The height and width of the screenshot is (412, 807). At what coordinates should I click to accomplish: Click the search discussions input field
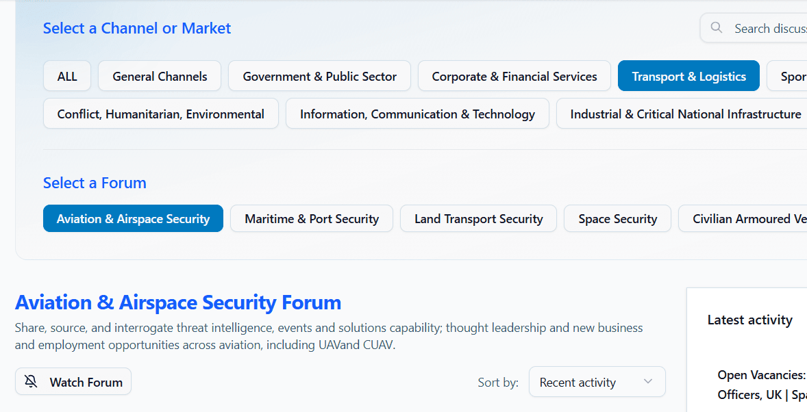pyautogui.click(x=767, y=27)
